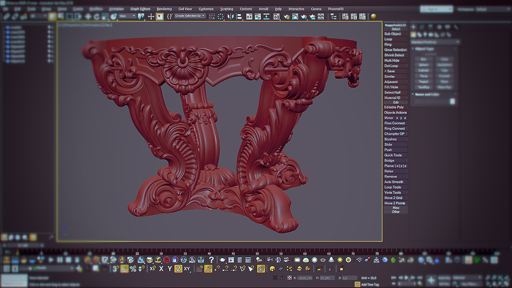Toggle Keyboard Shortcut Override in the toolbar

pos(160,16)
